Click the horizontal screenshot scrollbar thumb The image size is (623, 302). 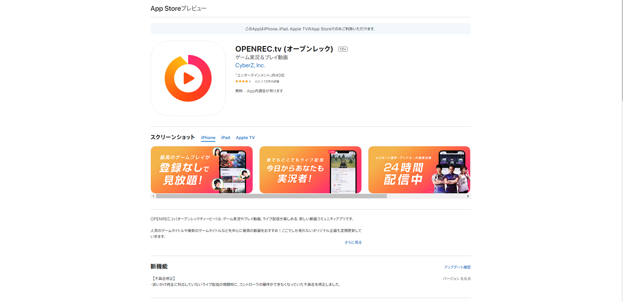[271, 196]
